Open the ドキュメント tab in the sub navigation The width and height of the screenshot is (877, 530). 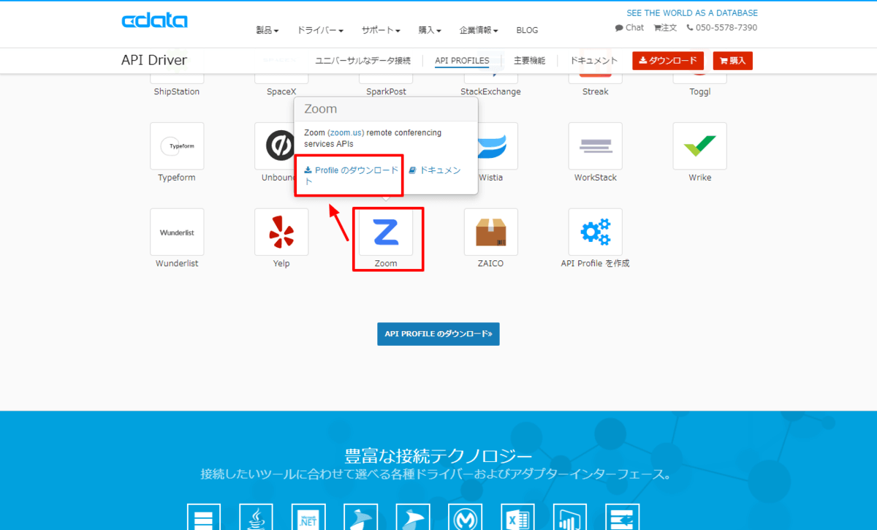(x=594, y=61)
